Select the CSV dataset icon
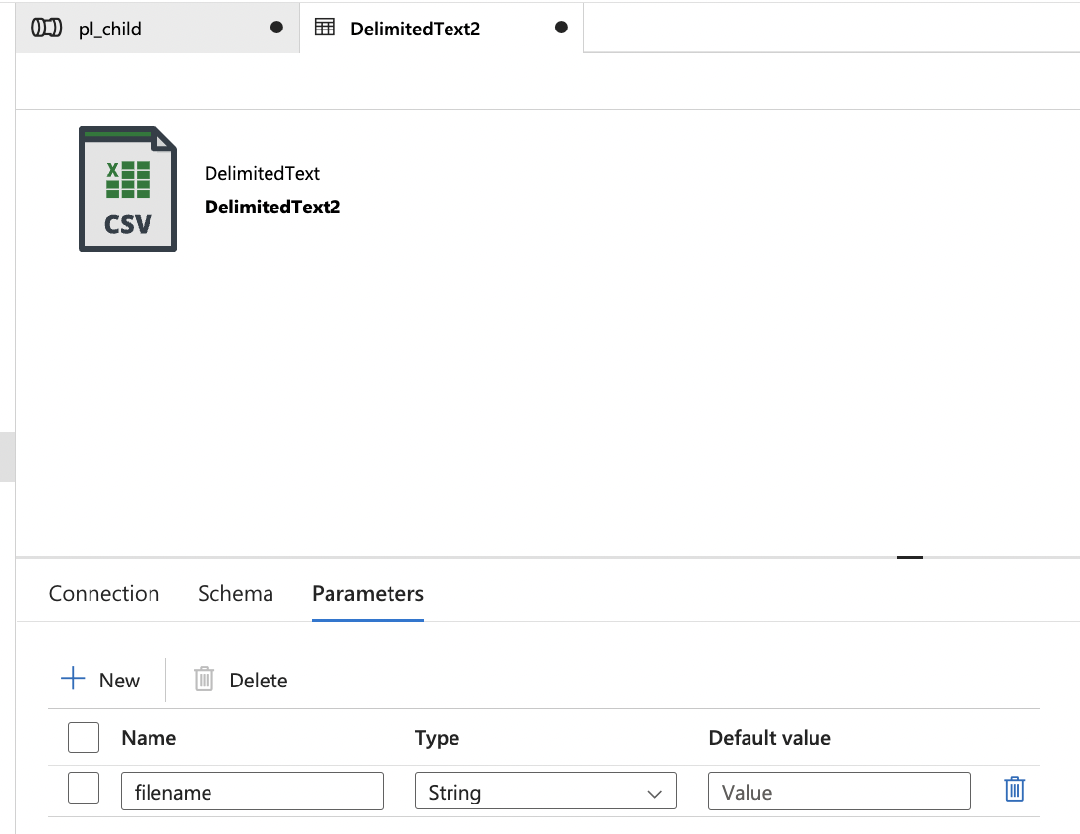The image size is (1080, 834). tap(127, 188)
